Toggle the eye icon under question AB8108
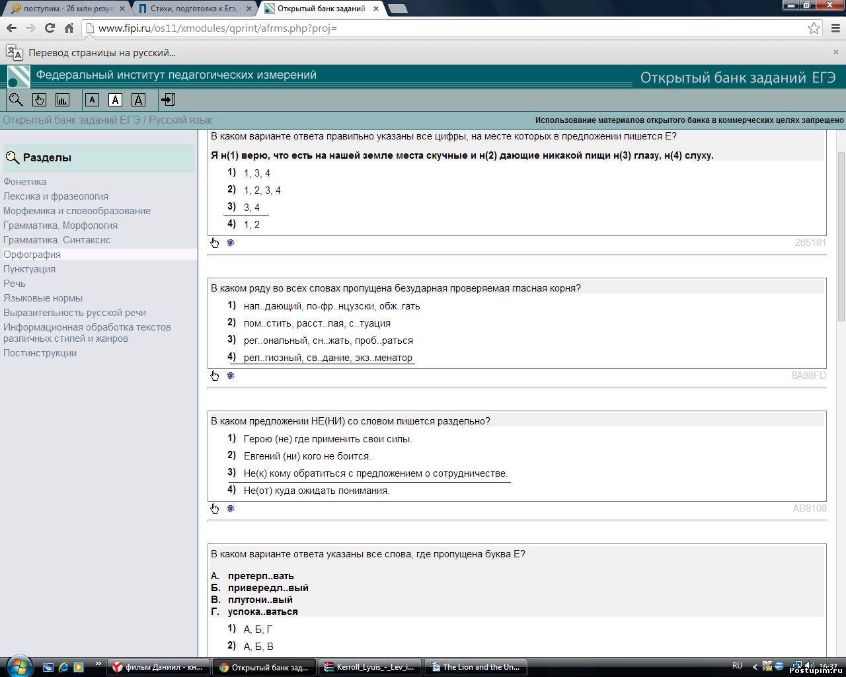The image size is (846, 677). (x=231, y=508)
